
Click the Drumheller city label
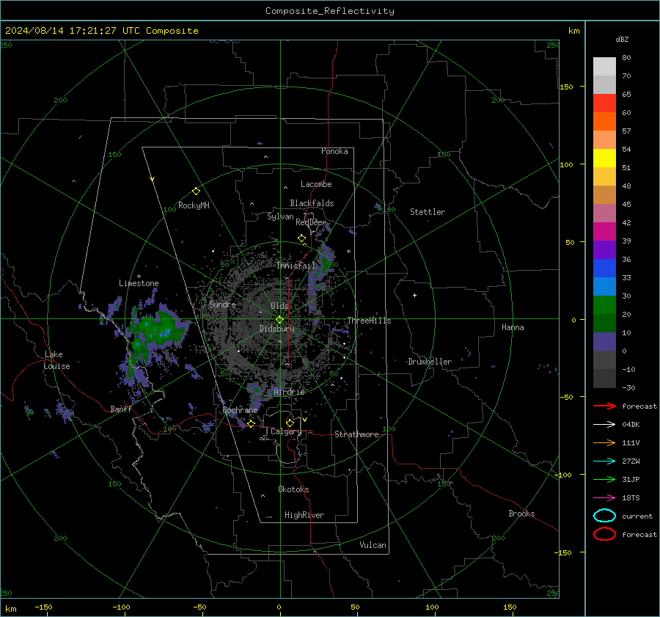tap(430, 362)
